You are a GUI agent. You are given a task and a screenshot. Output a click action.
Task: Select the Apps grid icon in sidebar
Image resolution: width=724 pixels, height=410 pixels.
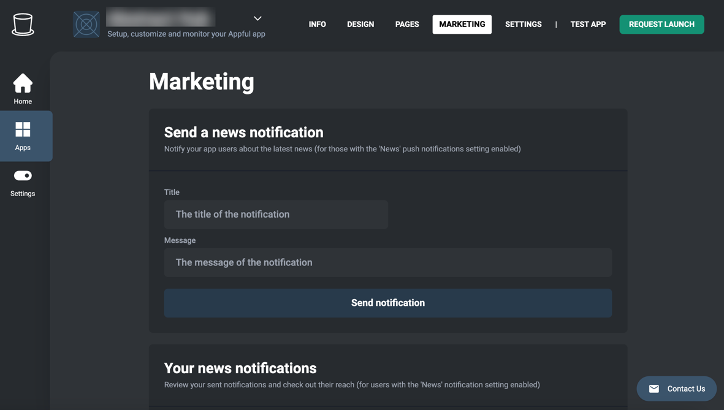23,129
